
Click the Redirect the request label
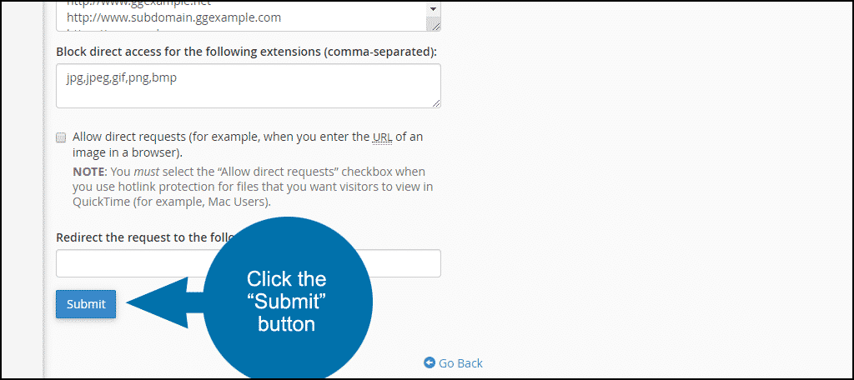coord(146,237)
